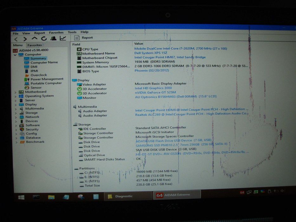Open the Report menu

(39, 33)
